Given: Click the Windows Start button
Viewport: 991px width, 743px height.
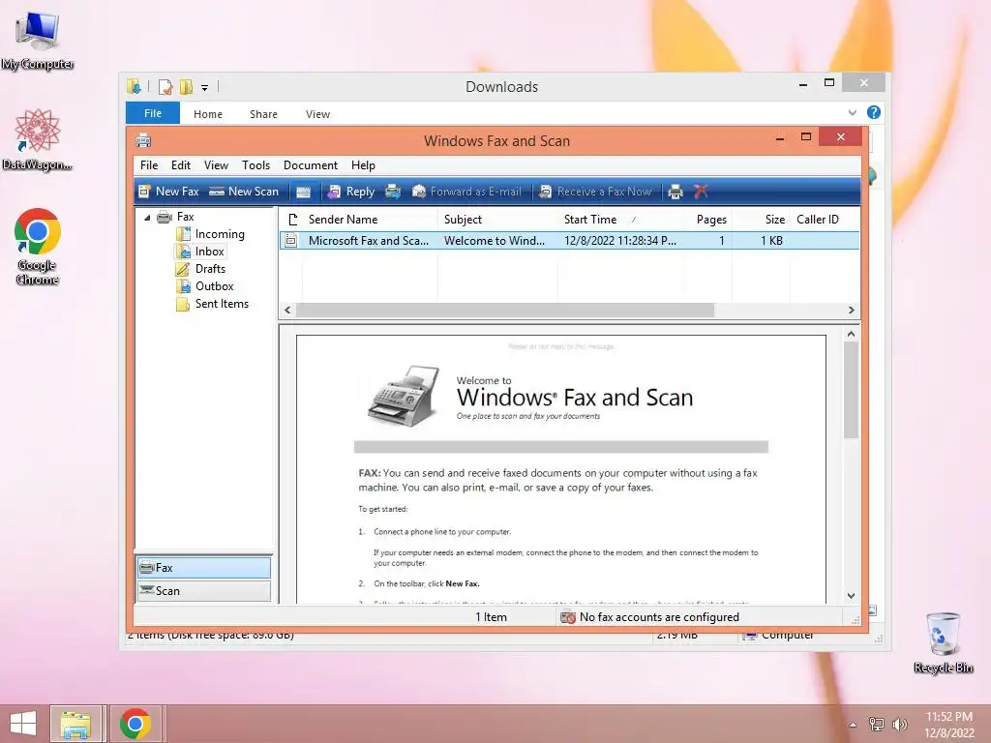Looking at the screenshot, I should (x=23, y=724).
